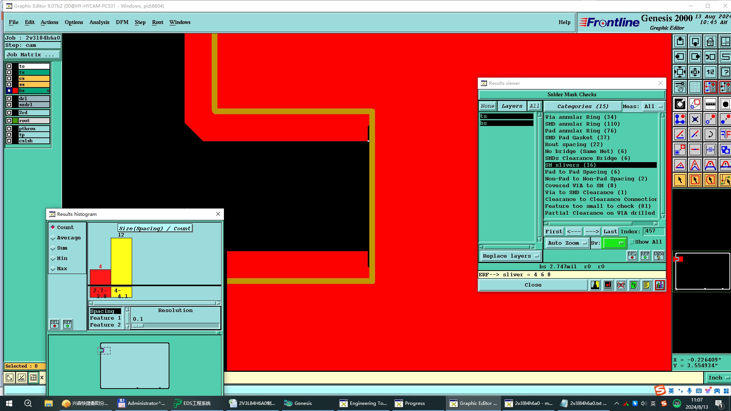
Task: Click the DEL icon in Results histogram
Action: click(x=54, y=324)
